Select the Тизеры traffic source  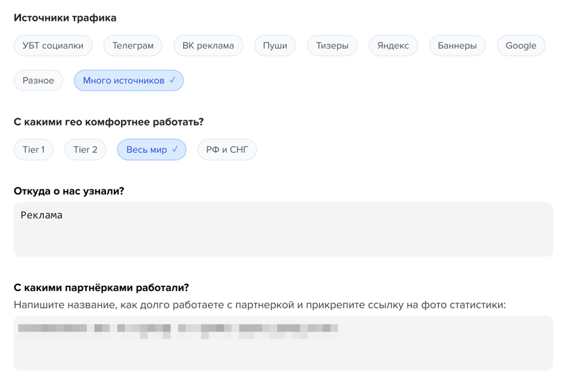tap(333, 46)
